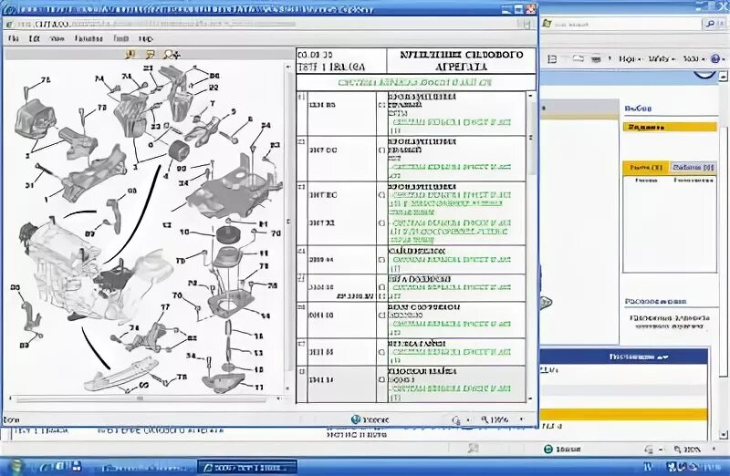Click the background page scrollbar down arrow
Image resolution: width=730 pixels, height=476 pixels.
pyautogui.click(x=723, y=435)
